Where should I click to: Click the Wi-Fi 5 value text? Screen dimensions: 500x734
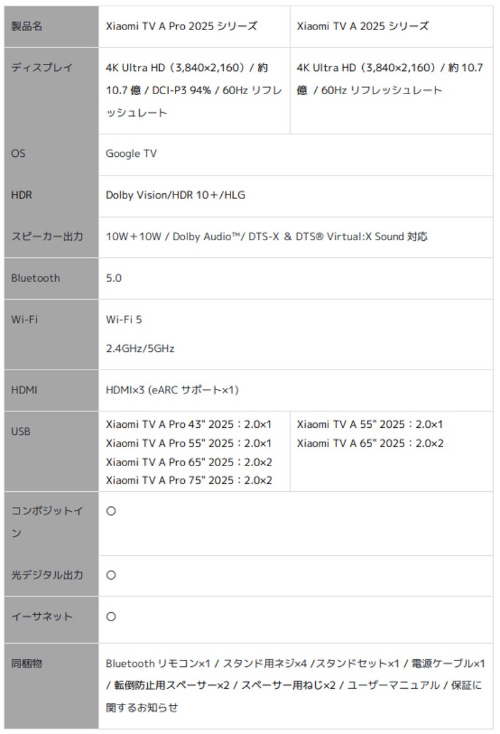[124, 319]
